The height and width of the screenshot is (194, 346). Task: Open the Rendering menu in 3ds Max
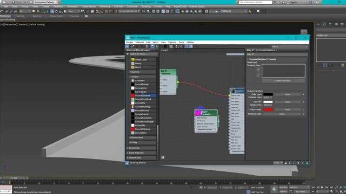tap(105, 6)
